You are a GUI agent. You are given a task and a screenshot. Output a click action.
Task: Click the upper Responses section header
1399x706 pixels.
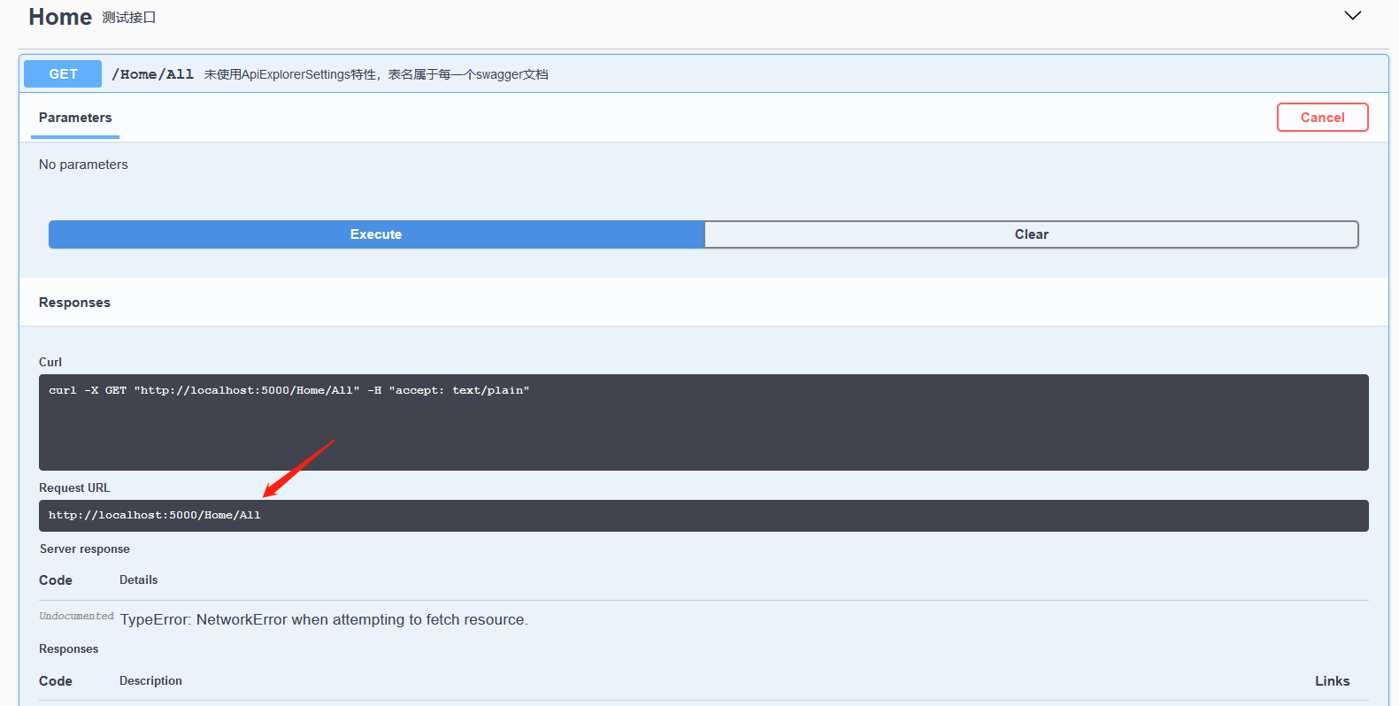tap(74, 303)
